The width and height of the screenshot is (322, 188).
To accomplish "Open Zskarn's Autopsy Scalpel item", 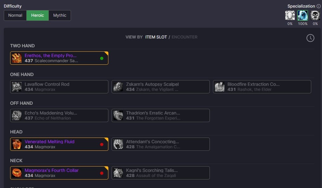I will click(161, 87).
